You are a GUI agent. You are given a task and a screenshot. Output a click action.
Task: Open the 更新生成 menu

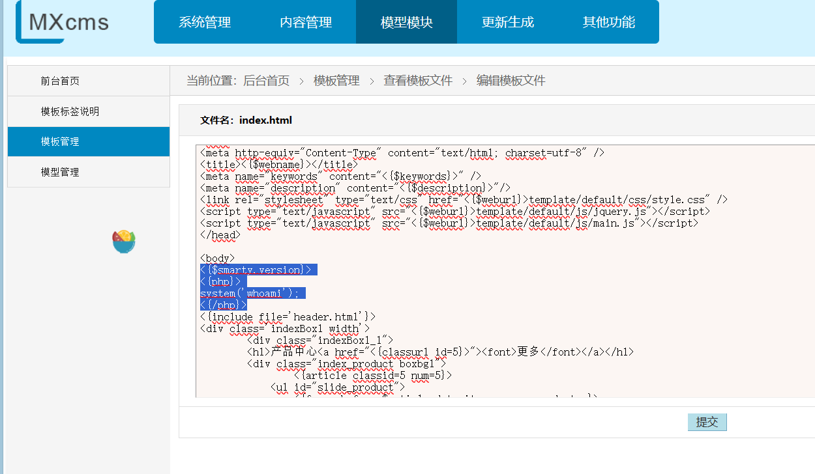(508, 22)
